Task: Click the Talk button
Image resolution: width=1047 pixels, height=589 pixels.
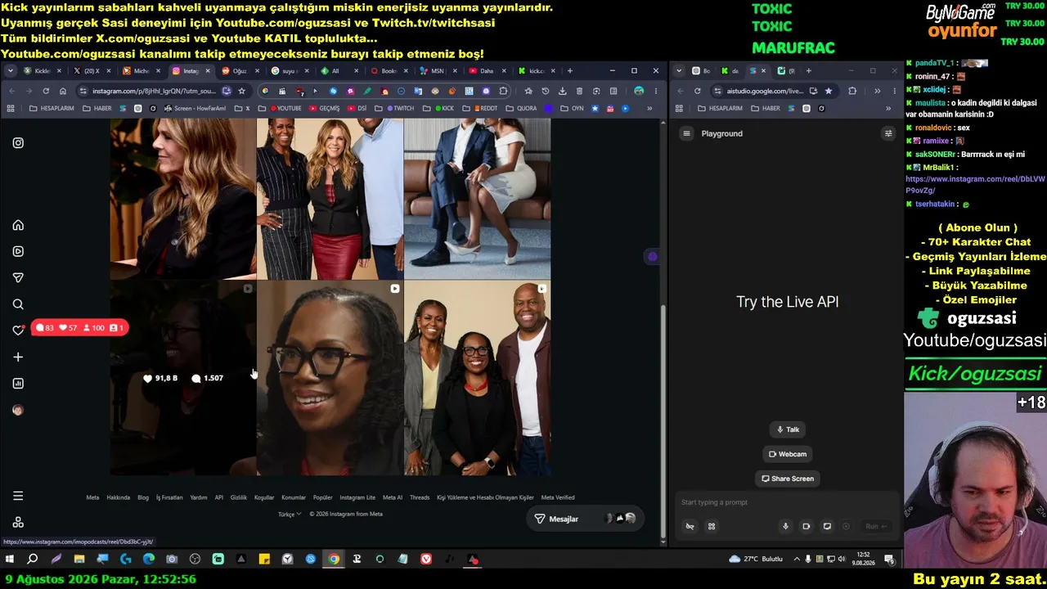Action: tap(787, 429)
